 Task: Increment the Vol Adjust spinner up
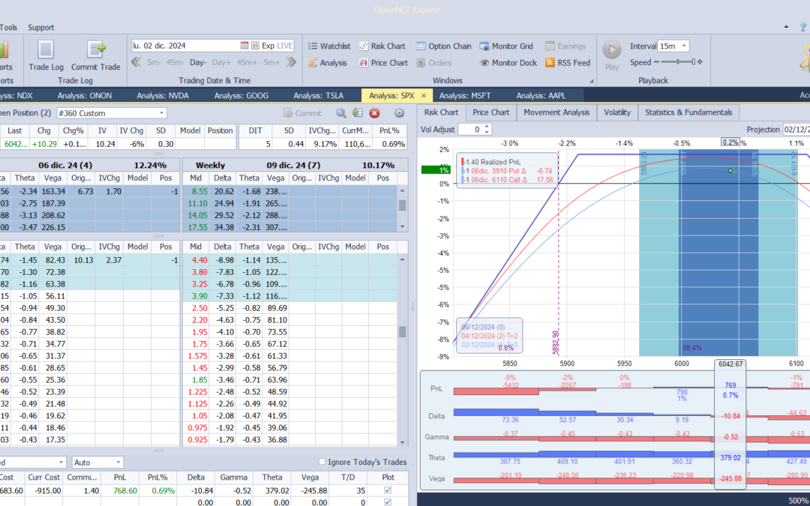tap(487, 127)
